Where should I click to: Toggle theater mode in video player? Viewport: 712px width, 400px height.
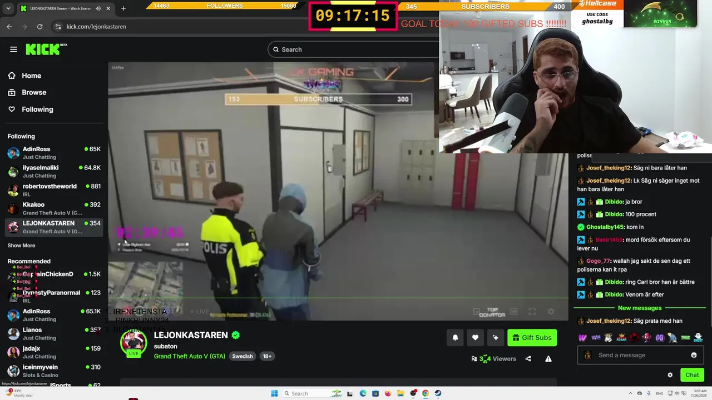[x=514, y=312]
